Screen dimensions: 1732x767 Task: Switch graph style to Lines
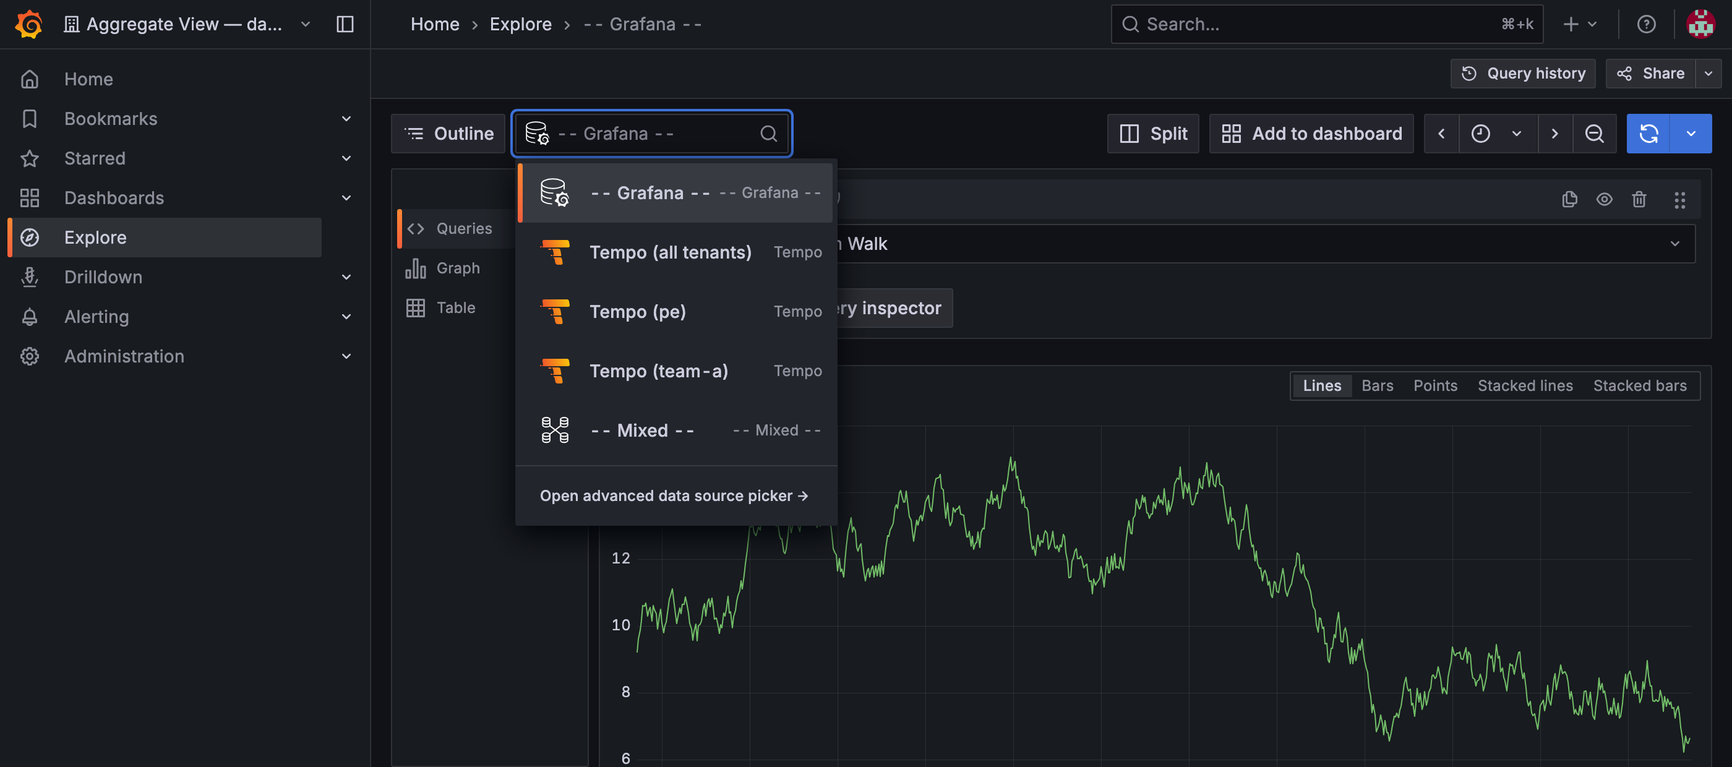(x=1322, y=386)
